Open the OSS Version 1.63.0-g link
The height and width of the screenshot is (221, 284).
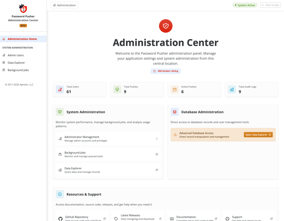pos(165,71)
